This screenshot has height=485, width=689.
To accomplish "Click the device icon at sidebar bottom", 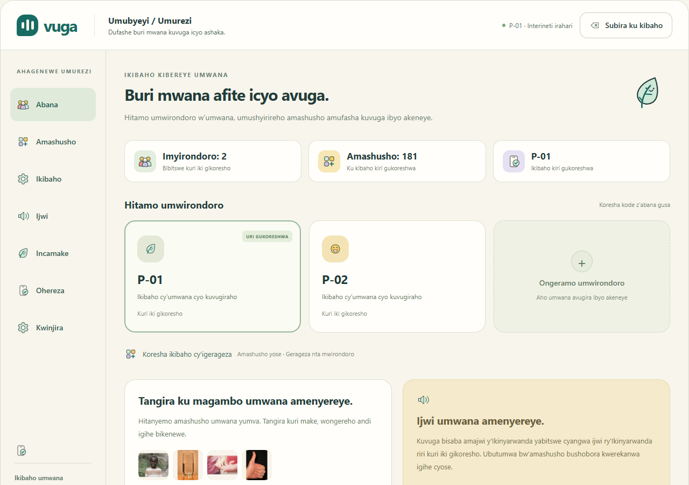I will point(22,451).
